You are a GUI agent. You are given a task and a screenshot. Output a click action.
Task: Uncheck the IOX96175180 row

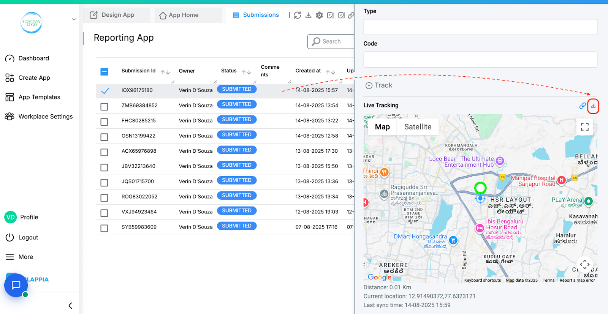(105, 91)
